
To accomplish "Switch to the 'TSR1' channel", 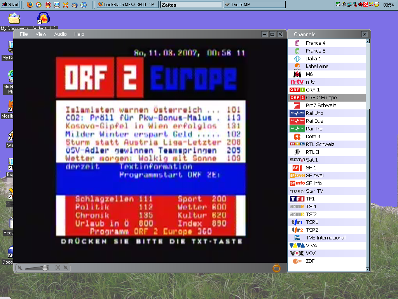I will [x=327, y=222].
